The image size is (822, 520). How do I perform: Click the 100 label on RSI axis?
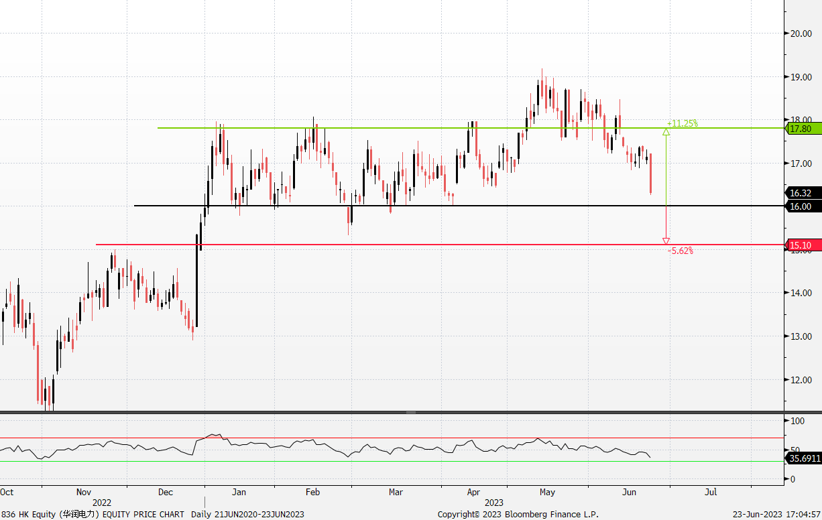coord(799,421)
